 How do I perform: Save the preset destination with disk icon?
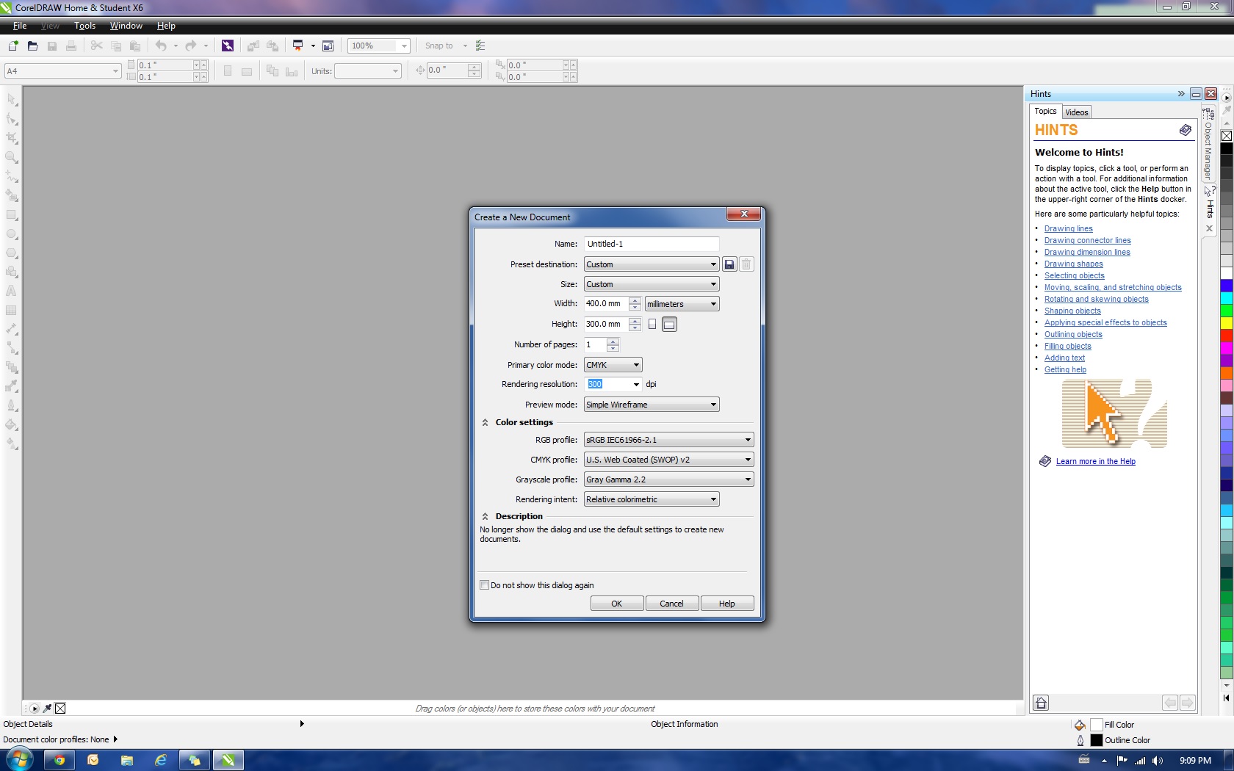[729, 264]
